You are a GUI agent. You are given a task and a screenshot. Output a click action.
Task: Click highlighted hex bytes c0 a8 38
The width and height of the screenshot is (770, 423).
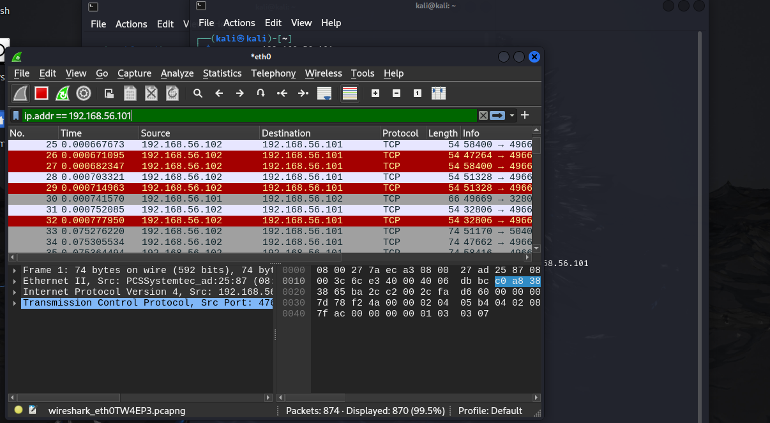click(x=518, y=281)
